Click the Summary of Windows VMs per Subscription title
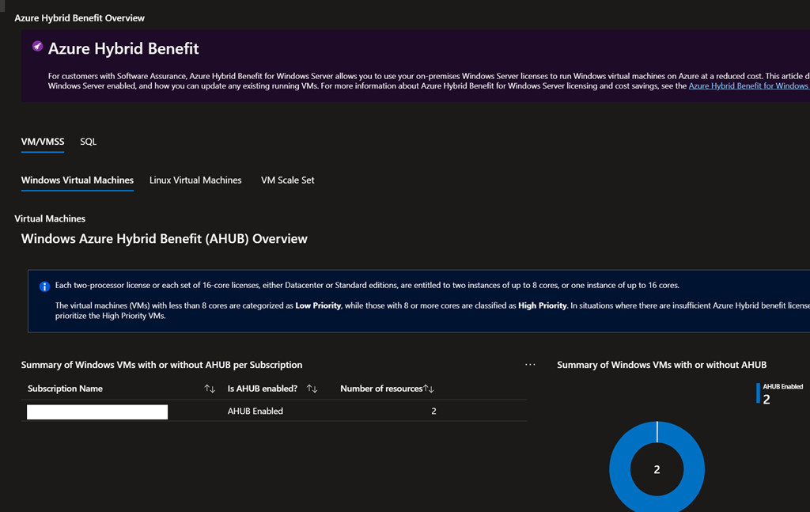The image size is (810, 512). (x=161, y=365)
